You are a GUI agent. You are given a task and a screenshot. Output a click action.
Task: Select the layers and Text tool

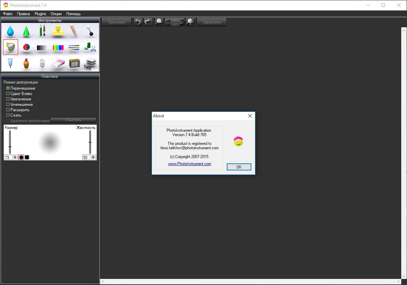tap(90, 63)
